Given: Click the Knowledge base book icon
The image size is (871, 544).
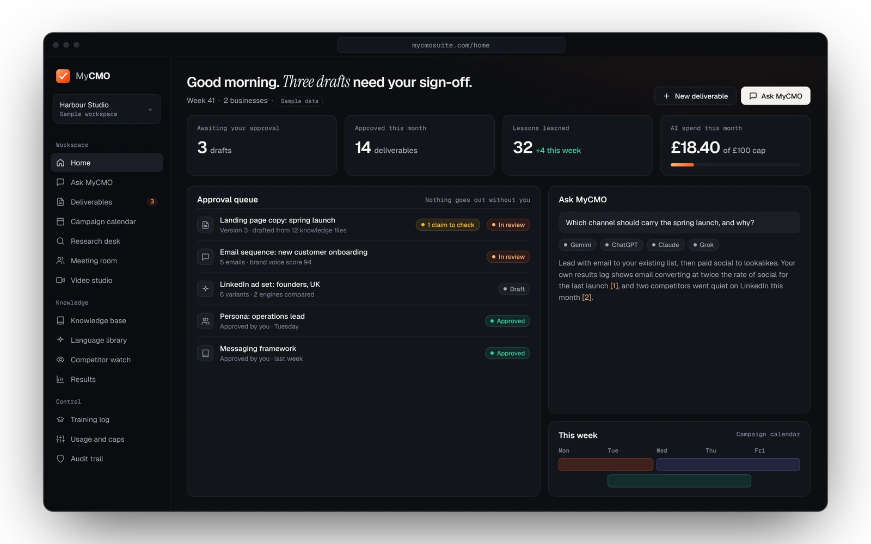Looking at the screenshot, I should tap(60, 320).
